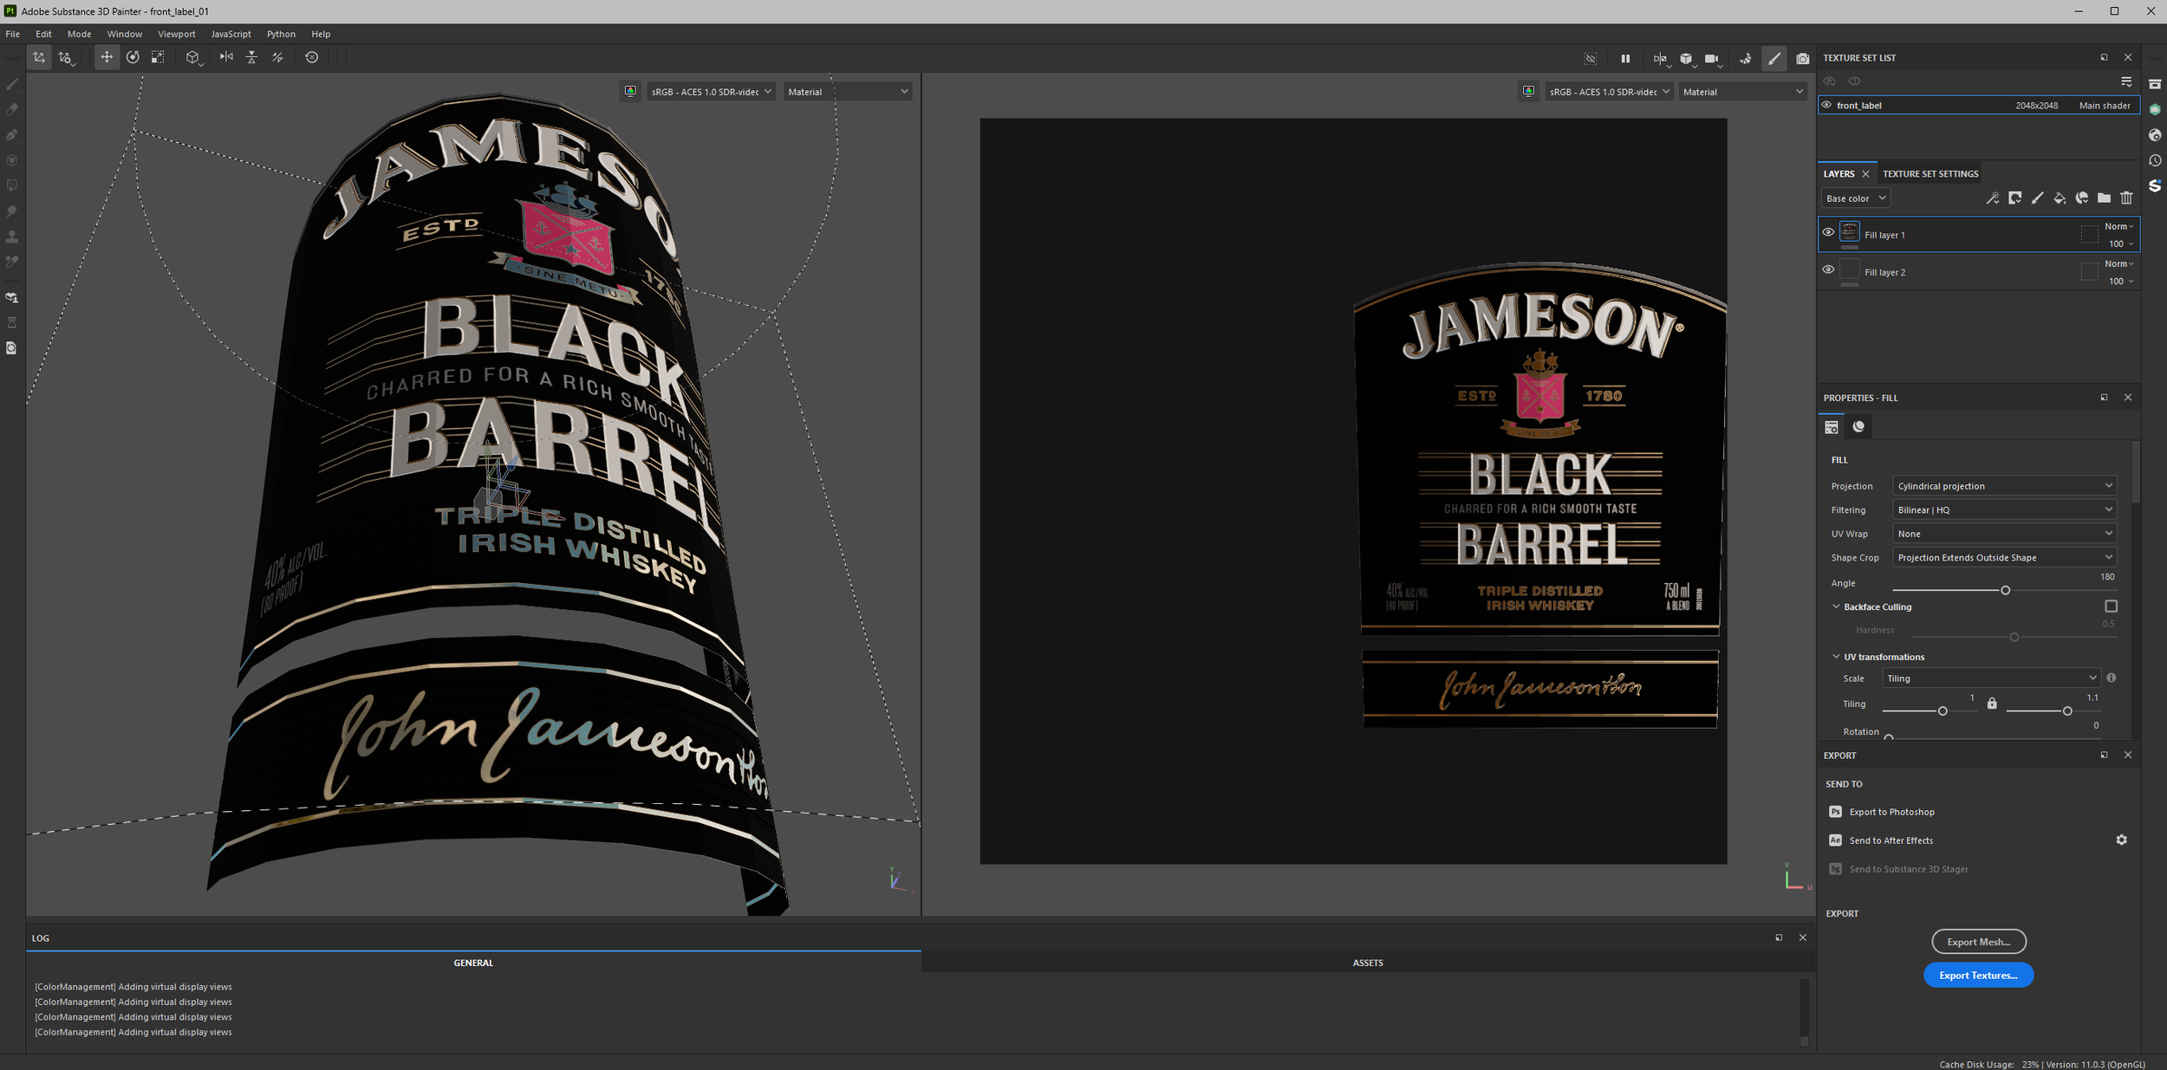Image resolution: width=2167 pixels, height=1070 pixels.
Task: Open the Edit menu
Action: coord(43,34)
